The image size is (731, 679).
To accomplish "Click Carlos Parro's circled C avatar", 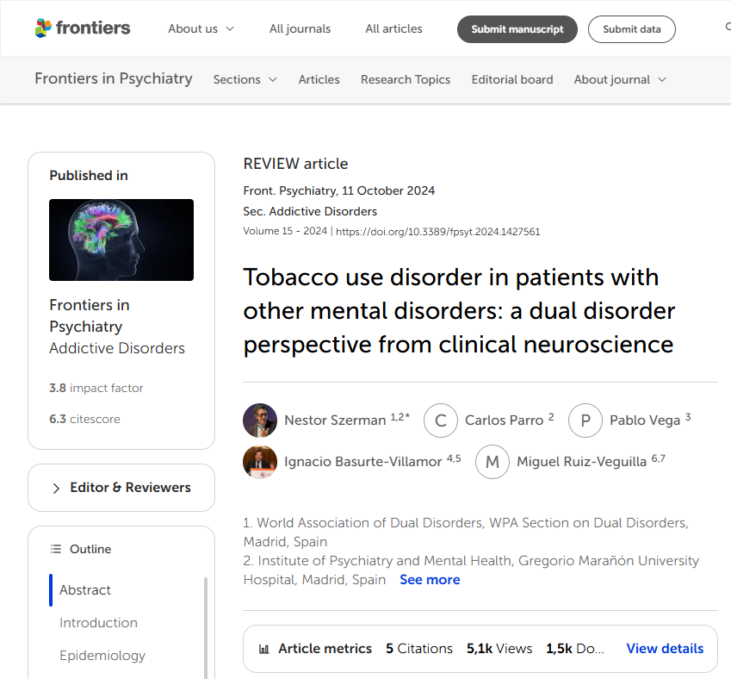I will (x=441, y=420).
